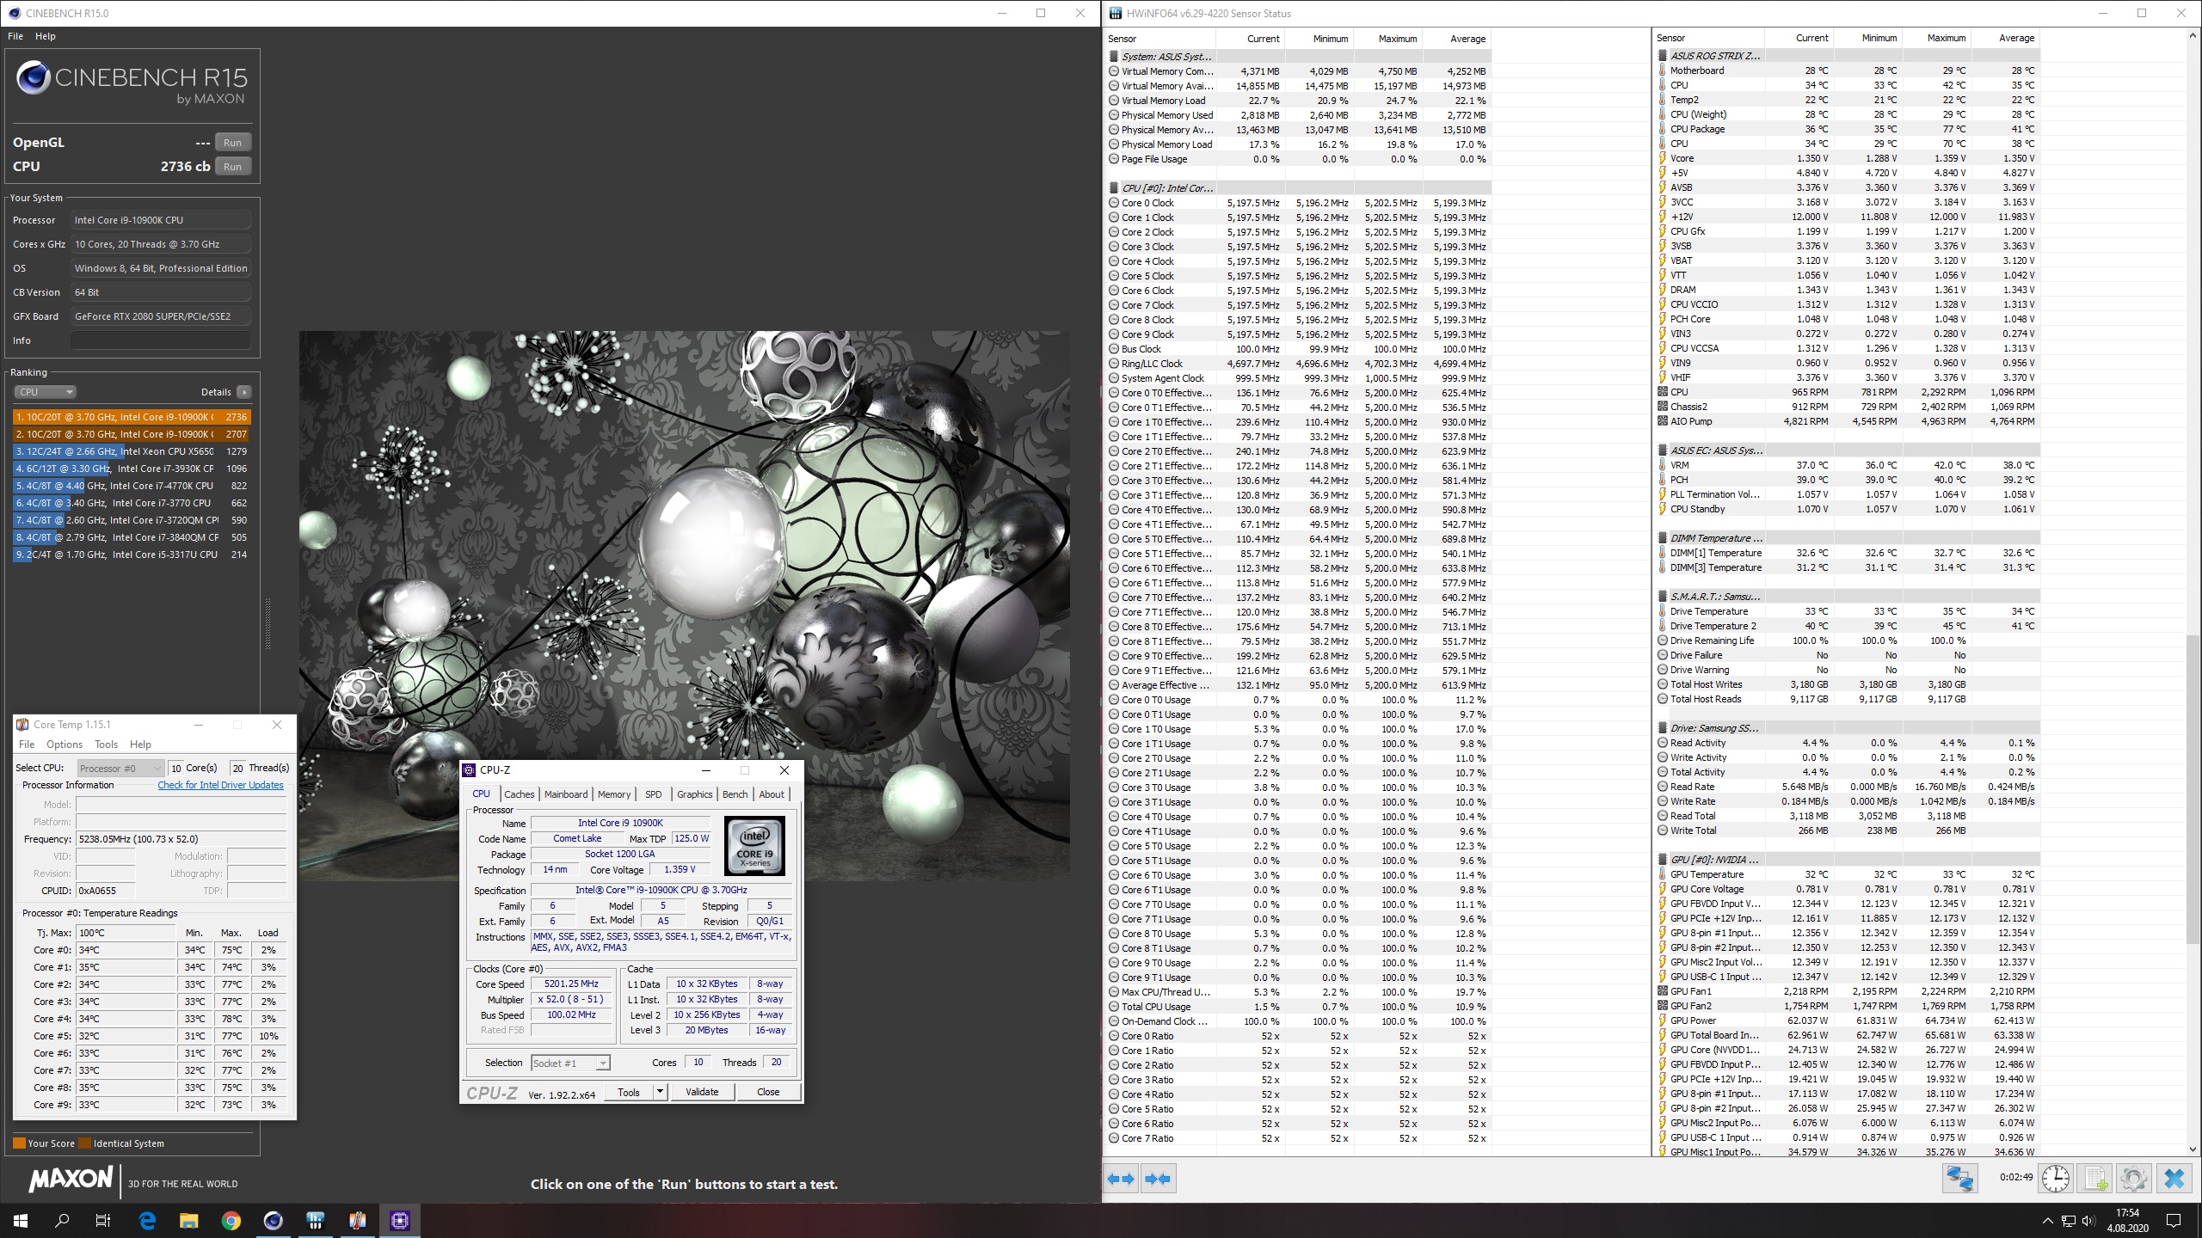This screenshot has height=1238, width=2202.
Task: Select ranking row Core i7-4770K CPU
Action: point(132,486)
